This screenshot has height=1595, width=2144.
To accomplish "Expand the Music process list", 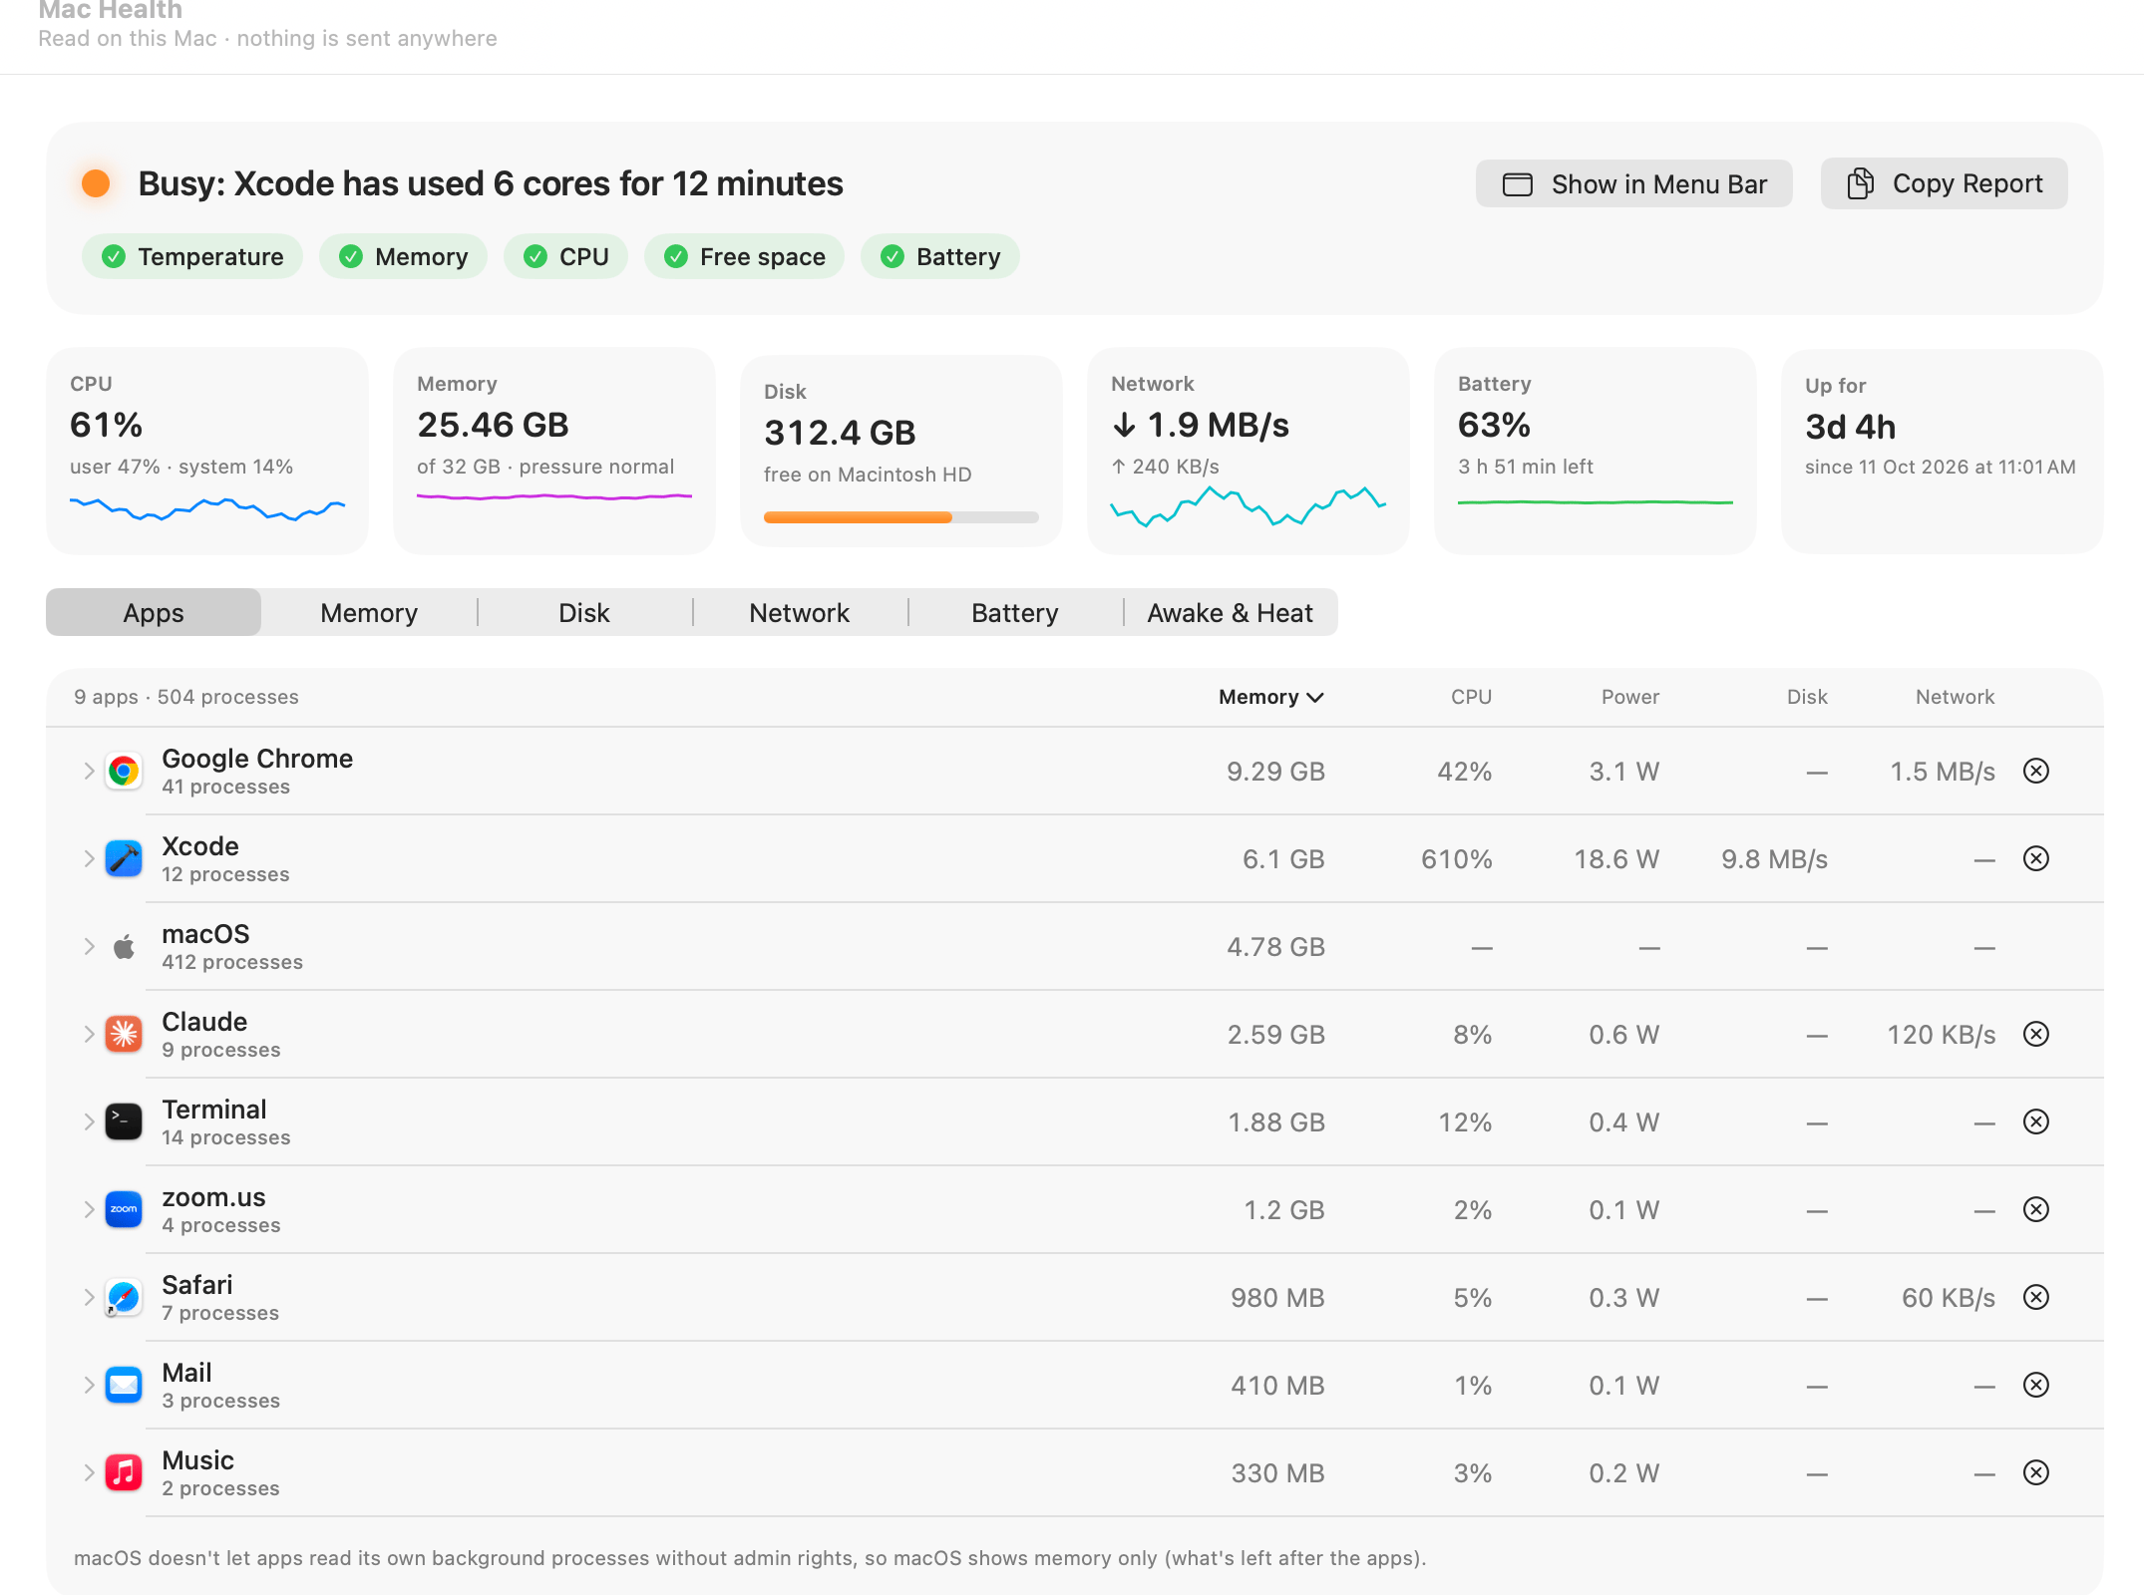I will [89, 1472].
